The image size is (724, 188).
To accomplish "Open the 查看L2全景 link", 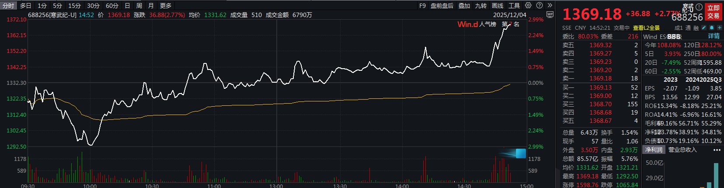I will click(x=646, y=28).
